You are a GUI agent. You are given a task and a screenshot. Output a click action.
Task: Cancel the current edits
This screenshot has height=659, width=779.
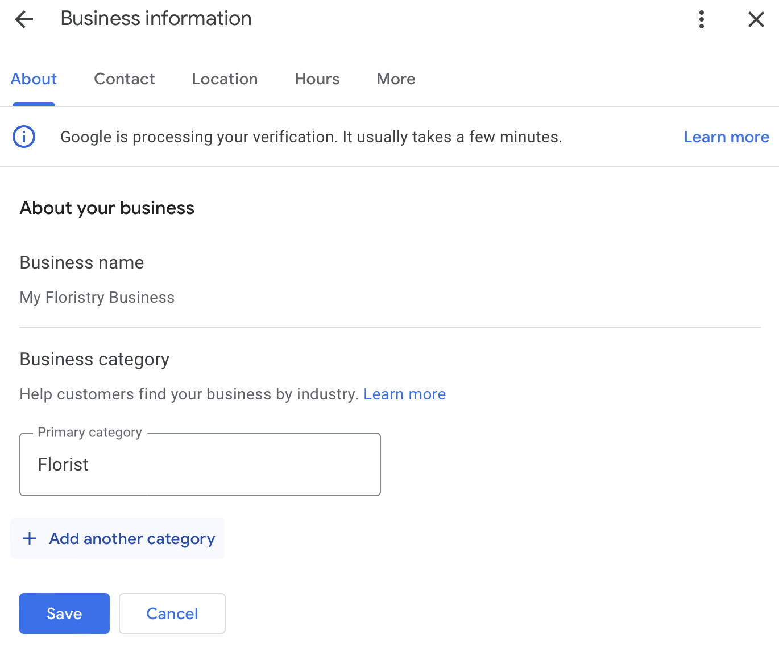[172, 613]
